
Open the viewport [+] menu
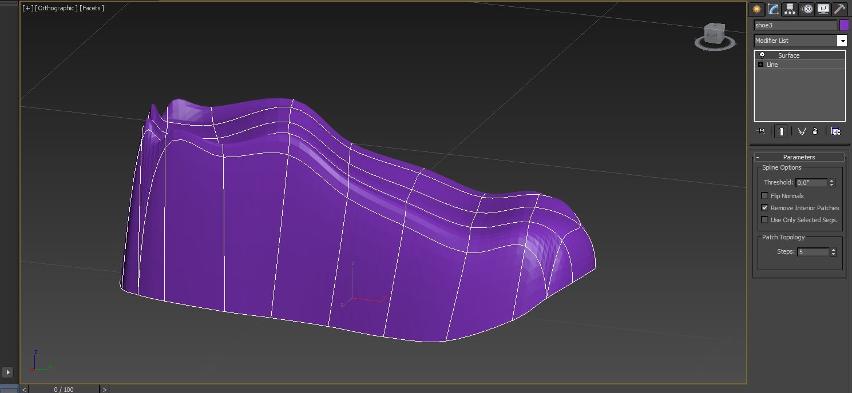click(x=26, y=8)
